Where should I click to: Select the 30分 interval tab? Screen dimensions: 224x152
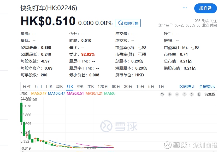click(128, 86)
